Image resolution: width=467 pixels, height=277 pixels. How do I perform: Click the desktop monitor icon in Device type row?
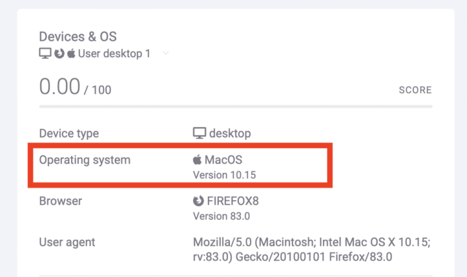point(199,133)
